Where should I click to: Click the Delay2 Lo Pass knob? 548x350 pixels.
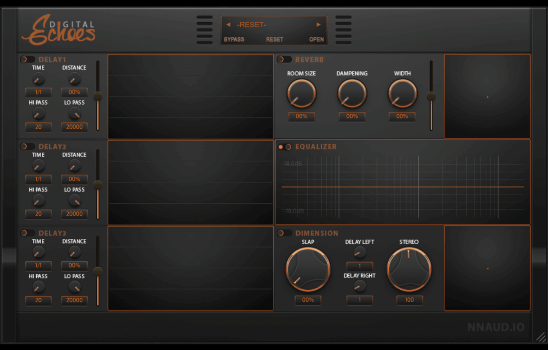75,200
